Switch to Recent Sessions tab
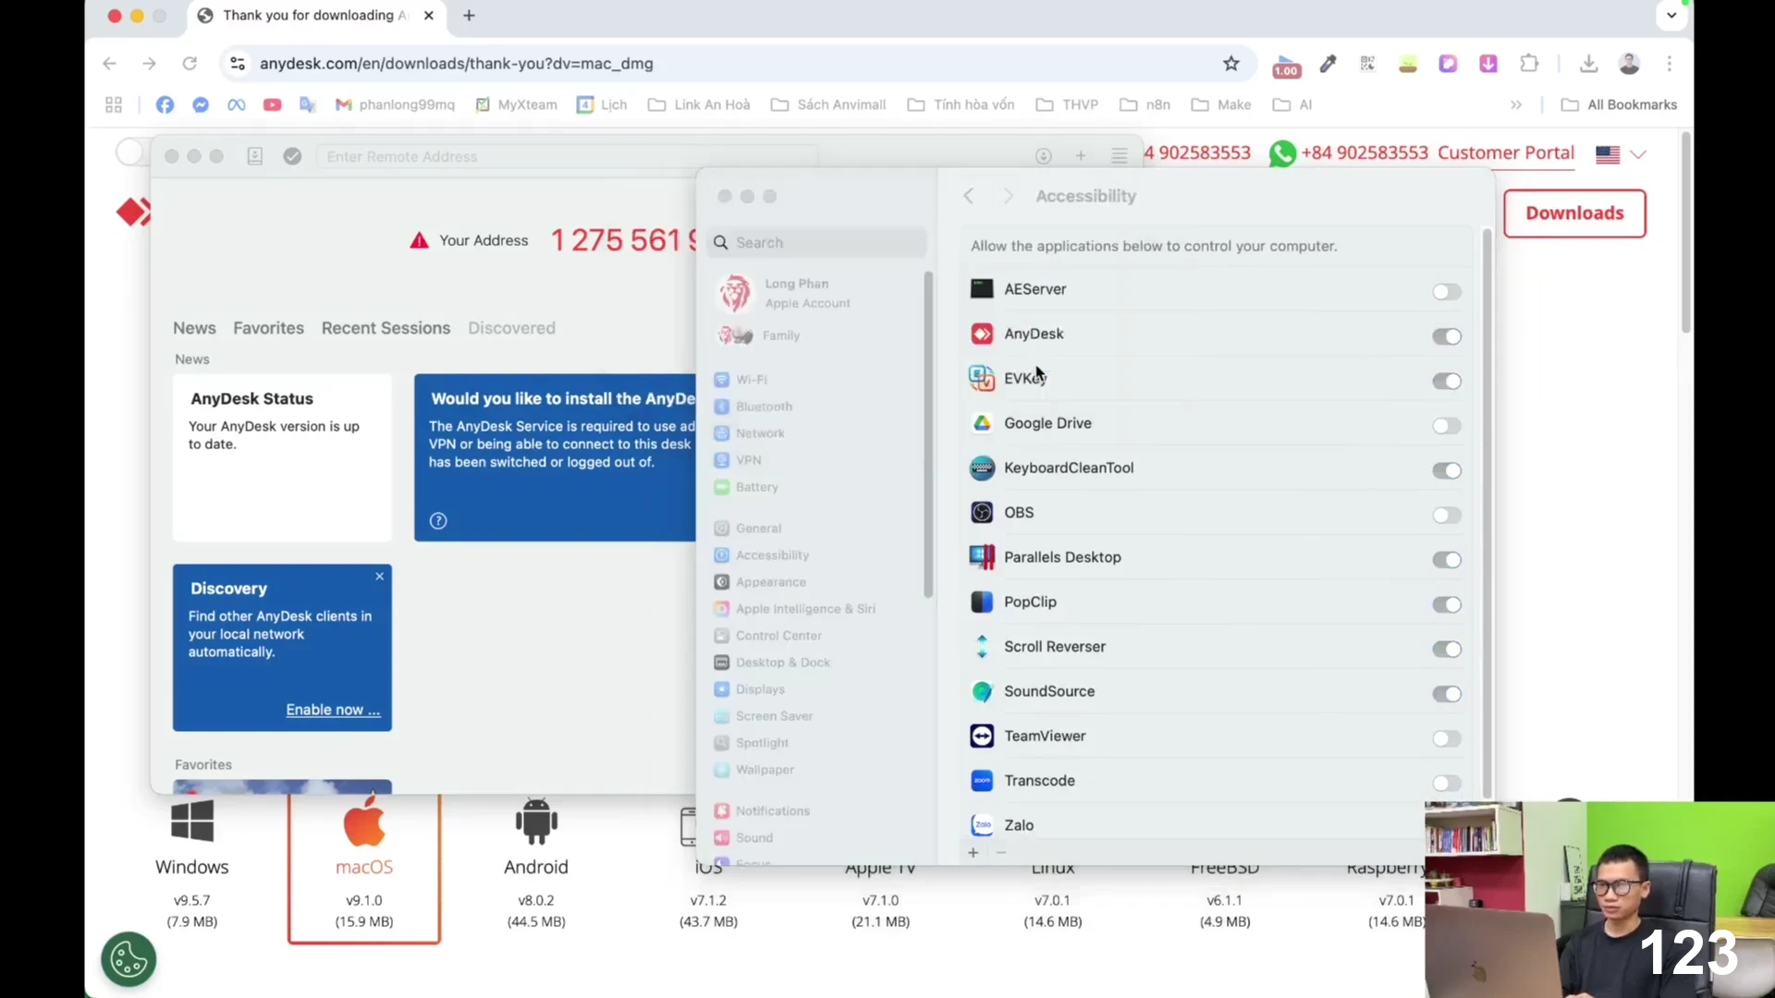This screenshot has width=1775, height=998. [x=386, y=328]
